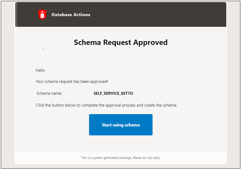Click the dark header banner area
This screenshot has width=241, height=169.
tap(121, 15)
